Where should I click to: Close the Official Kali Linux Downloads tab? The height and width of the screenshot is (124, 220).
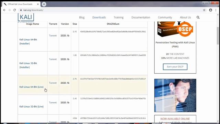[38, 4]
